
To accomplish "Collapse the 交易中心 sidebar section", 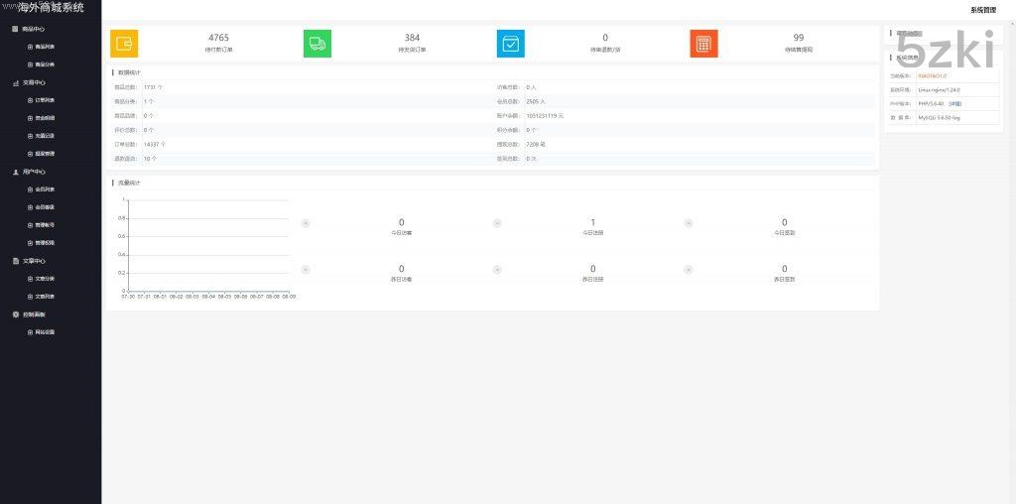I will (x=34, y=82).
